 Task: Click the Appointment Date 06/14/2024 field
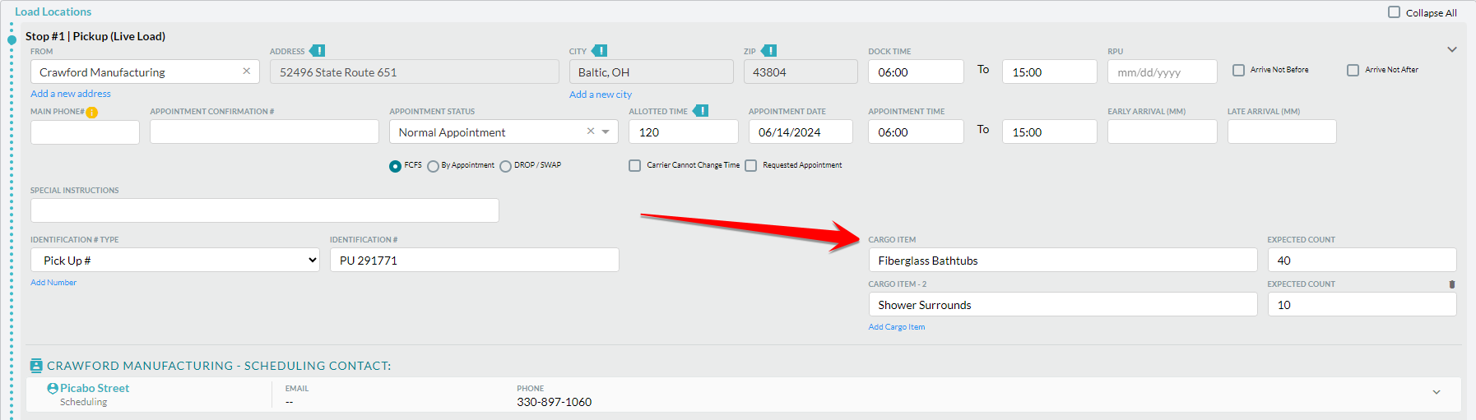801,132
